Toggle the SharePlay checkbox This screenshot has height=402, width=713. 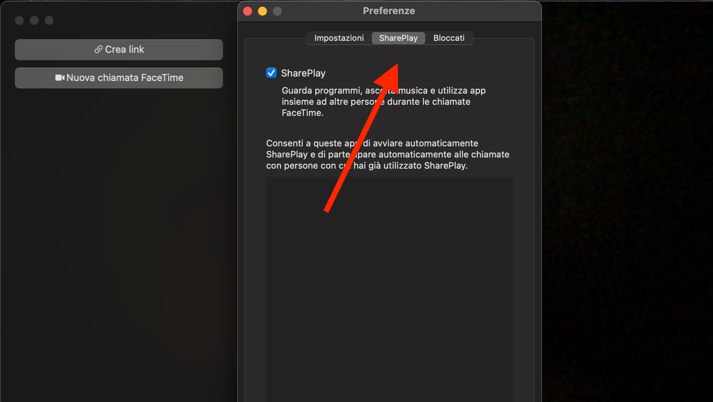(x=271, y=73)
